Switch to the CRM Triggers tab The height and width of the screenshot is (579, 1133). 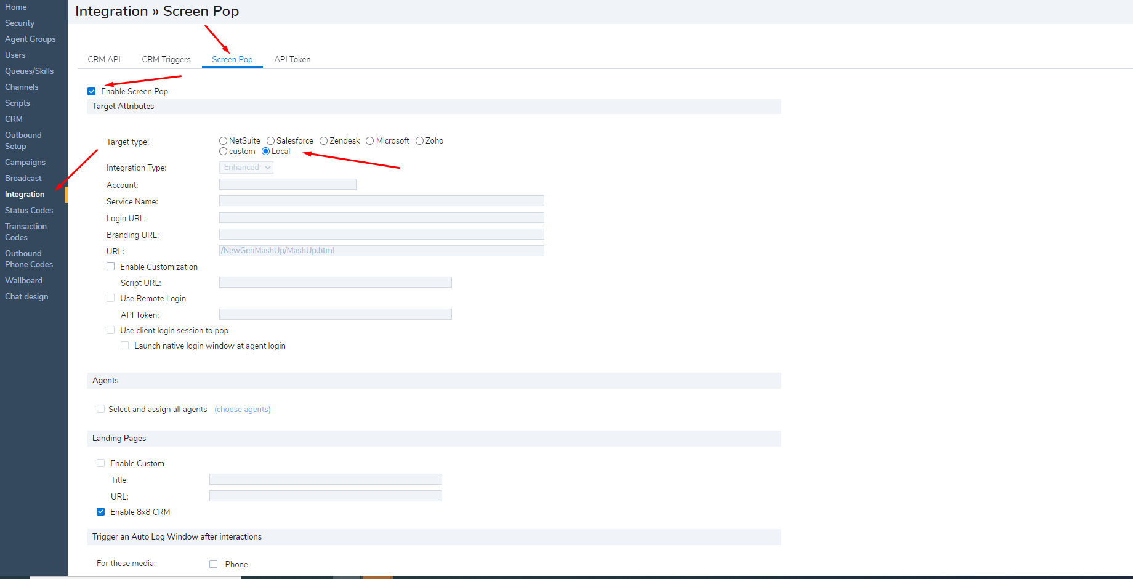click(x=166, y=59)
